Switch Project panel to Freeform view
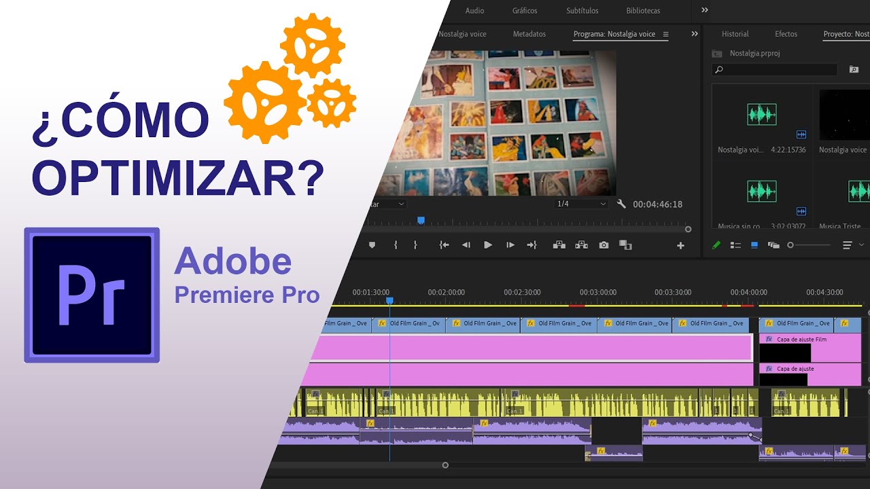The image size is (870, 489). coord(773,245)
